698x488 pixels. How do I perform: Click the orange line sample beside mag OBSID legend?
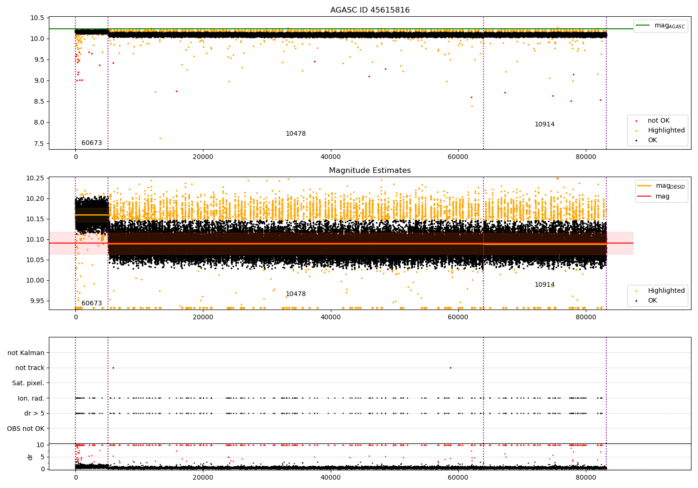[644, 186]
